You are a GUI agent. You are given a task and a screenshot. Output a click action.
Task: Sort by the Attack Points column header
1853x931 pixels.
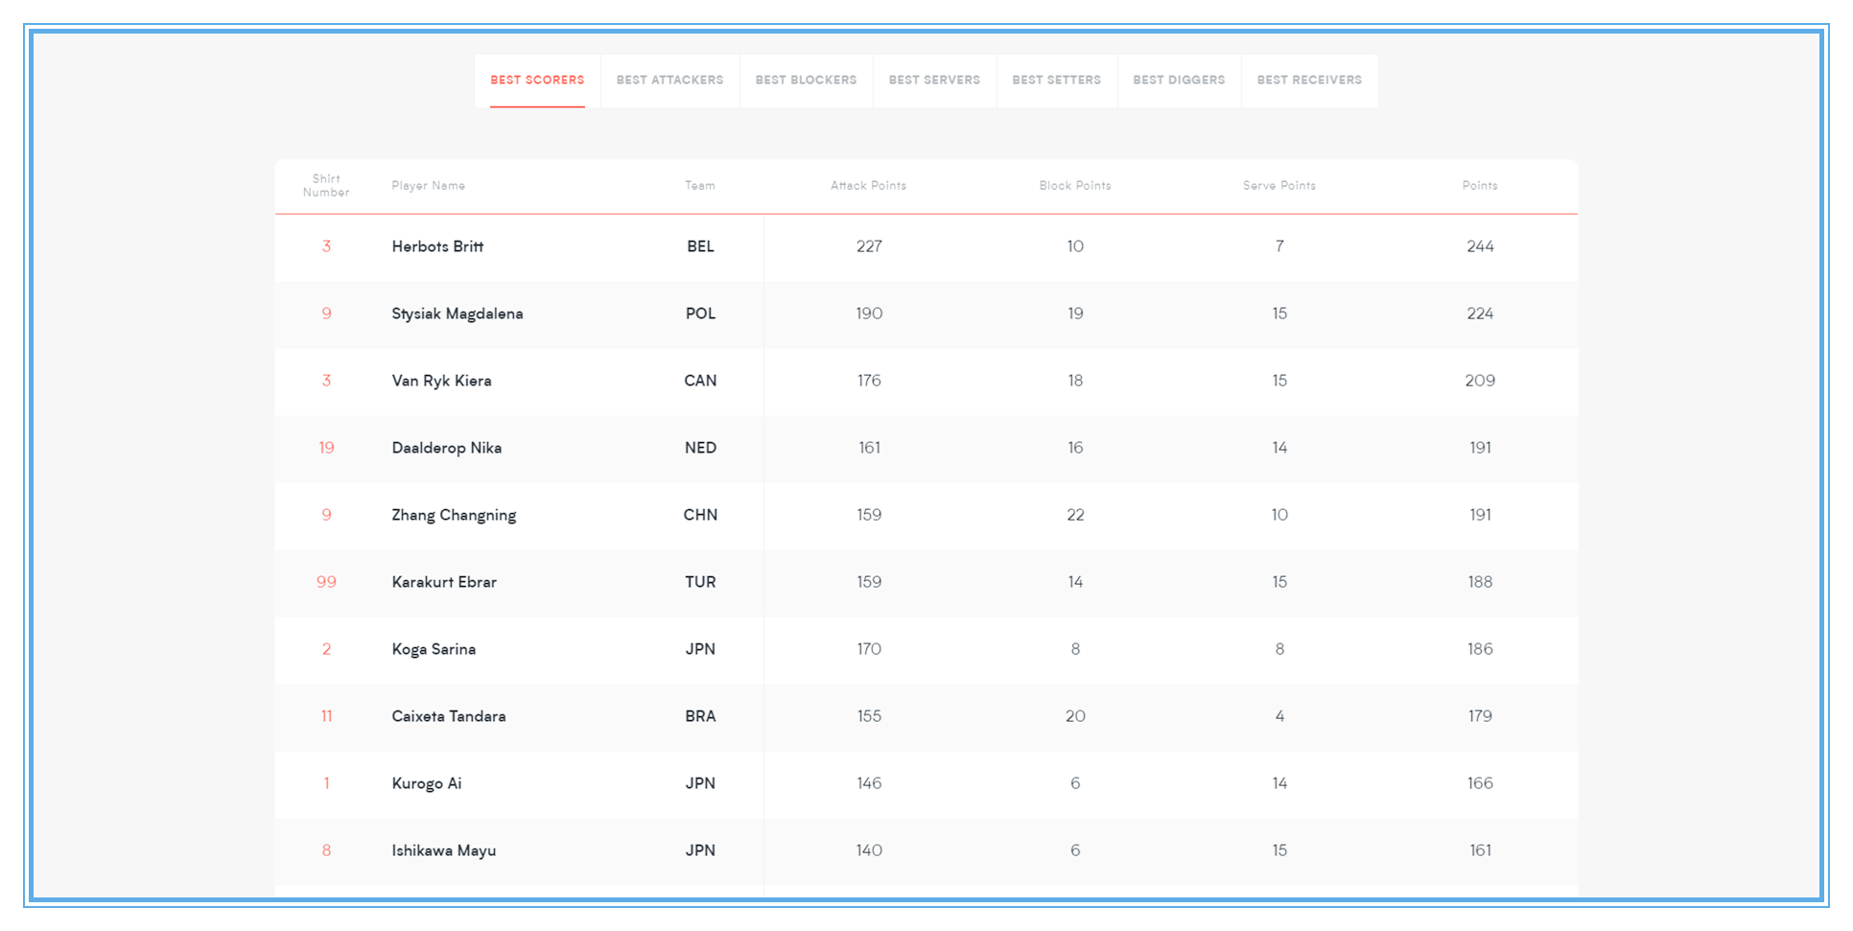(868, 186)
